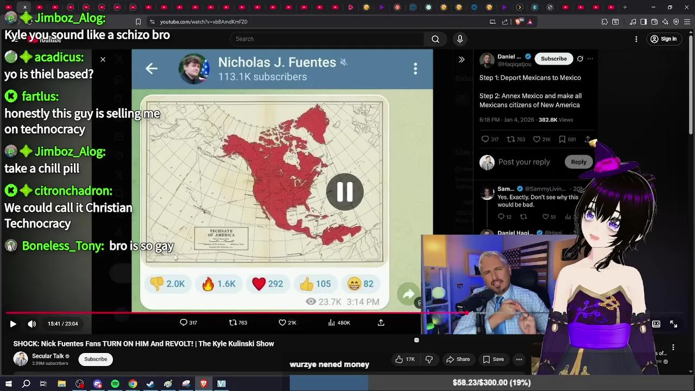
Task: Save video to a playlist
Action: [x=493, y=359]
